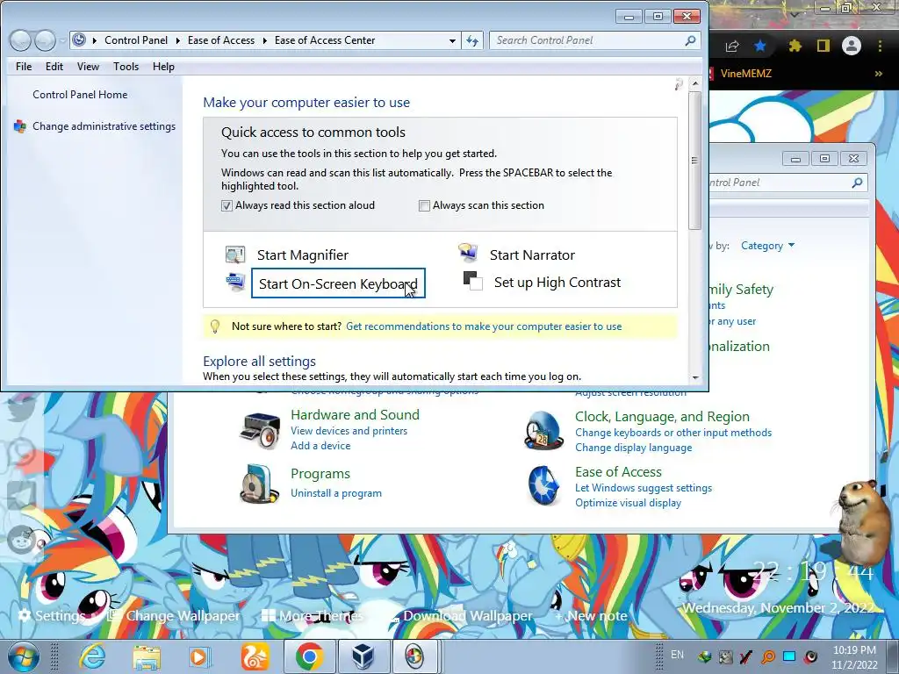Expand Chrome's bookmarks overflow chevron
Viewport: 899px width, 674px height.
point(878,74)
